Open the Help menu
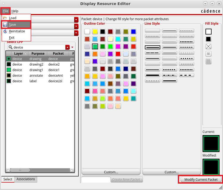Viewport: 223px width, 190px height. pyautogui.click(x=15, y=11)
